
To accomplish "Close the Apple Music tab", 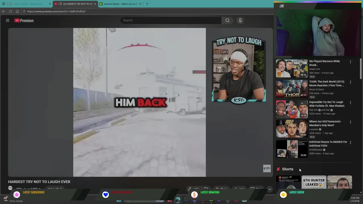I will (x=50, y=4).
